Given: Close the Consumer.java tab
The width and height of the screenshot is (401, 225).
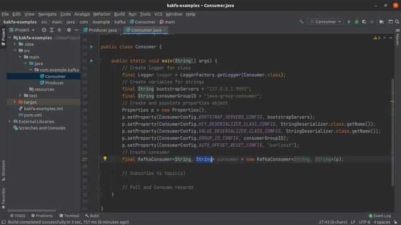Looking at the screenshot, I should point(165,30).
